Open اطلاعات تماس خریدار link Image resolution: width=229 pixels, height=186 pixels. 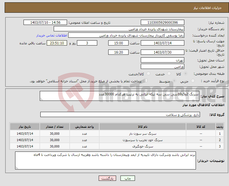[x=52, y=35]
